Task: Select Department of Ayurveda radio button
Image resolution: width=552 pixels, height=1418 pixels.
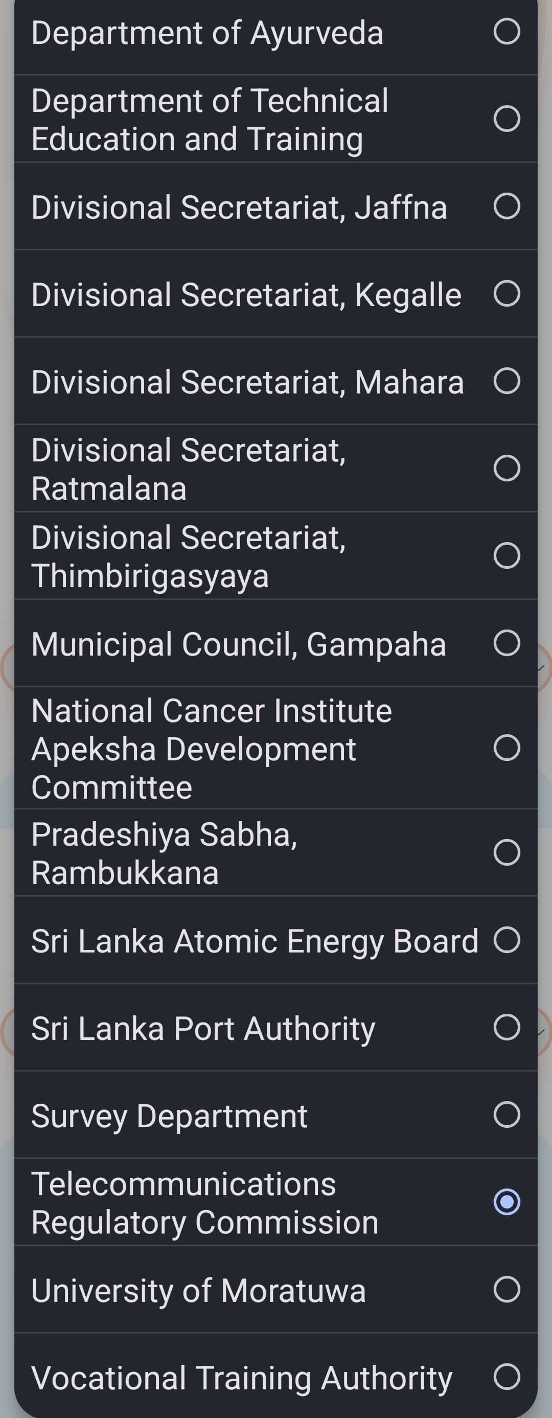Action: [x=507, y=31]
